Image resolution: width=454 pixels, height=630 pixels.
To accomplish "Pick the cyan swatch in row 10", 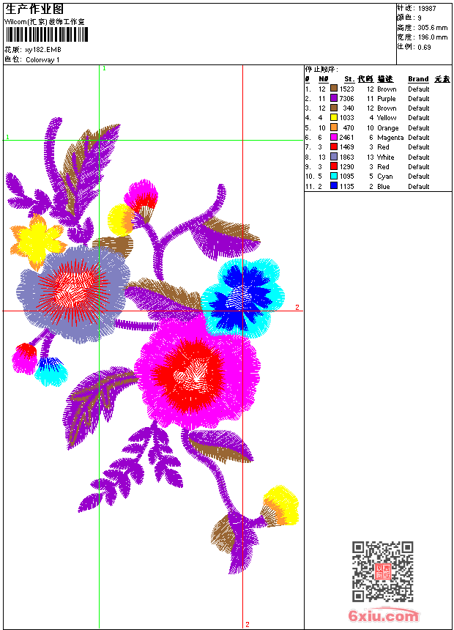I will tap(333, 176).
